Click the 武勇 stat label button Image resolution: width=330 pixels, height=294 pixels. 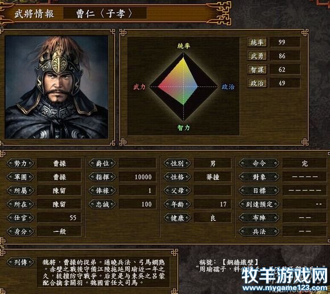[257, 56]
